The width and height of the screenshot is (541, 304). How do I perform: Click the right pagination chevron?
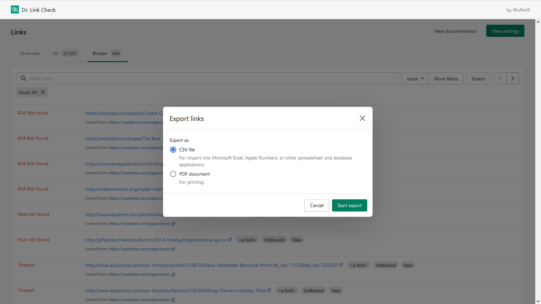coord(512,78)
